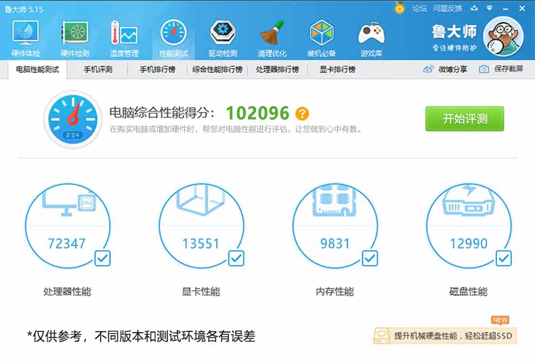Image resolution: width=535 pixels, height=363 pixels.
Task: Click the camera save screenshot icon
Action: [x=484, y=69]
